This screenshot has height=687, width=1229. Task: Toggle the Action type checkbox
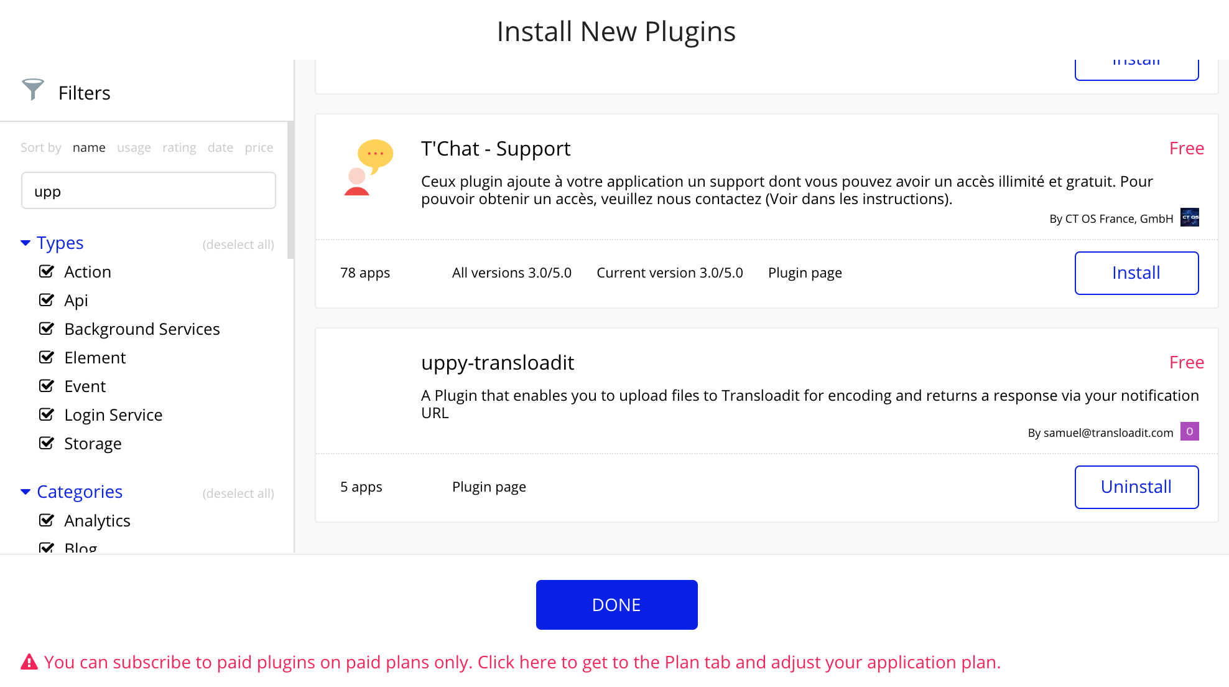point(48,271)
